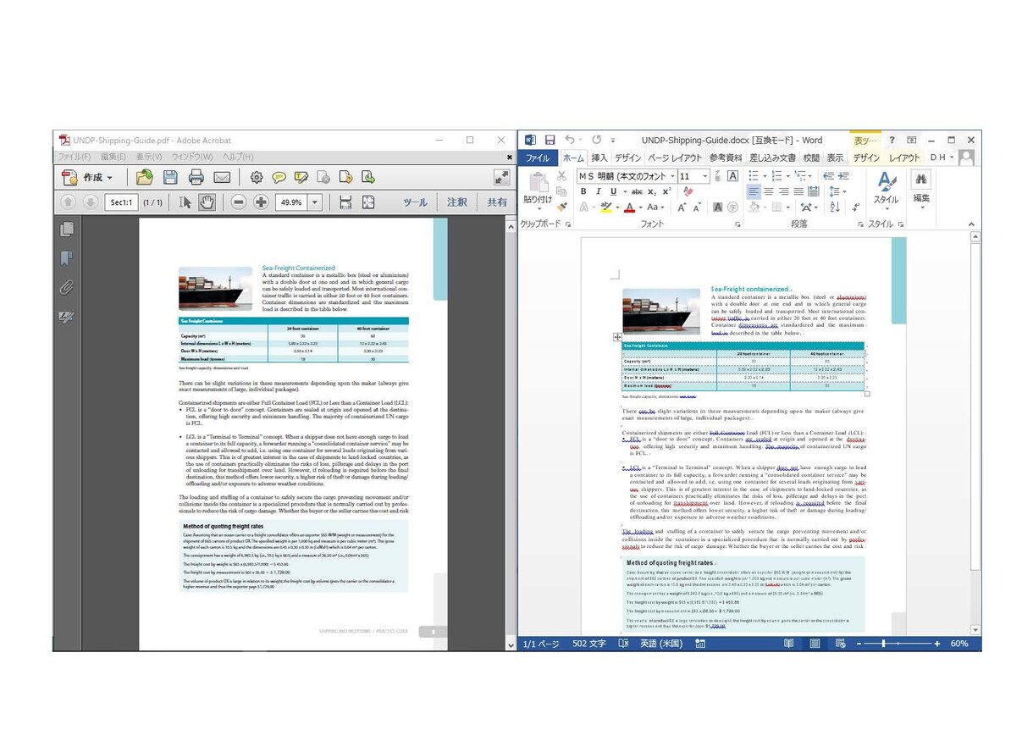Expand the Acrobat zoom percentage dropdown
The width and height of the screenshot is (1033, 730).
315,202
